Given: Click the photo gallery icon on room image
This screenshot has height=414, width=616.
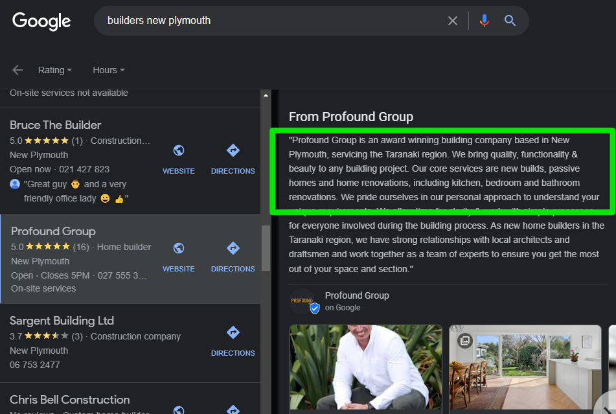Looking at the screenshot, I should 464,340.
